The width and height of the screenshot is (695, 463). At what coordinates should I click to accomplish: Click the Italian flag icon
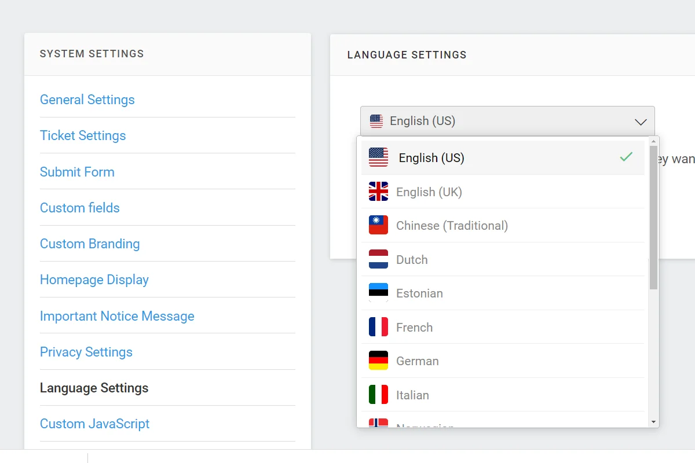378,395
